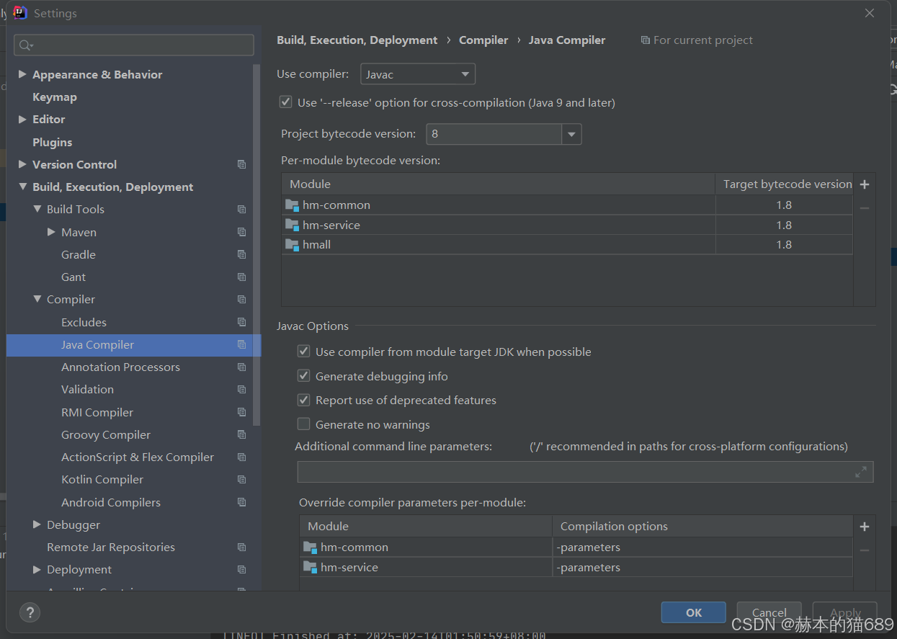The image size is (897, 639).
Task: Click the Compilation options column header
Action: tap(702, 527)
